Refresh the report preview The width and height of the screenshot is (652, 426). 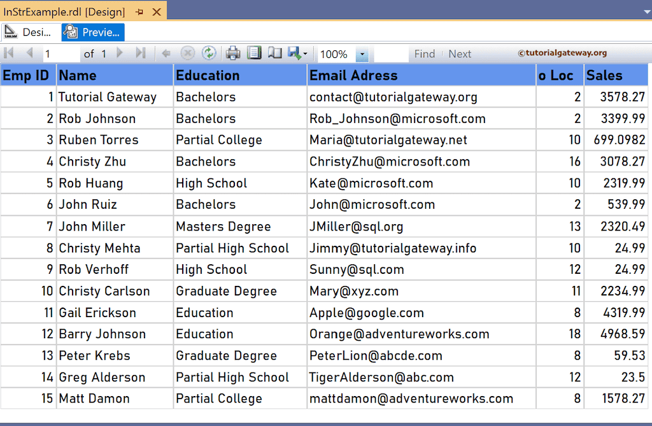209,53
